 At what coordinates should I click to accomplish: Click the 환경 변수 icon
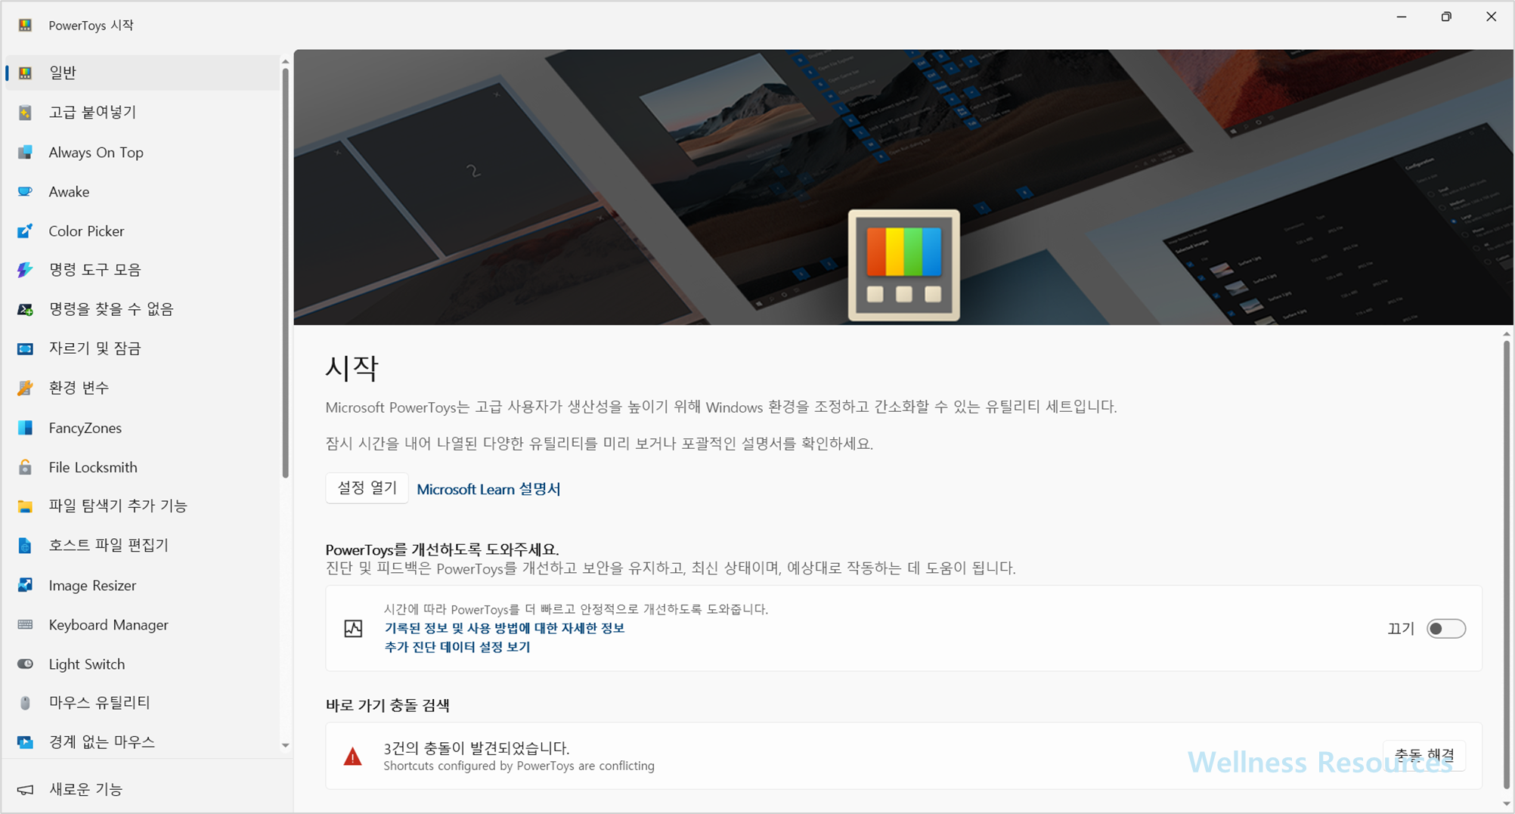click(25, 388)
